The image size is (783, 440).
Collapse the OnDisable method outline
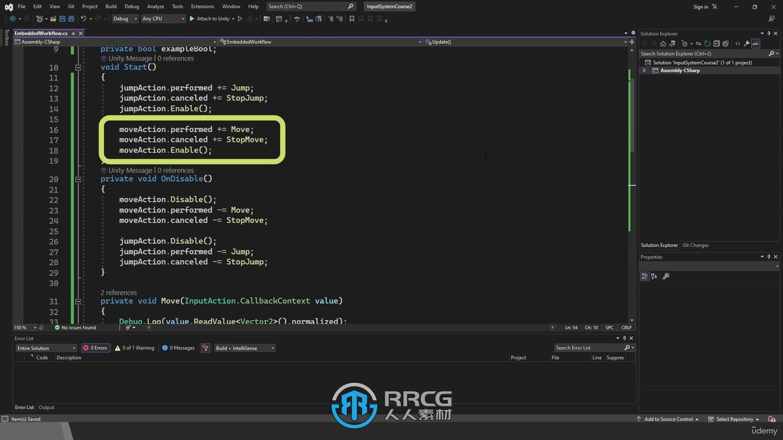tap(78, 179)
